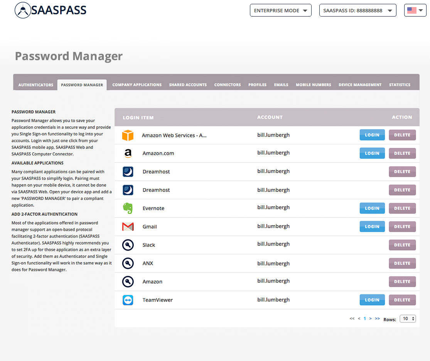The image size is (430, 361).
Task: Click the Gmail envelope icon
Action: [128, 227]
